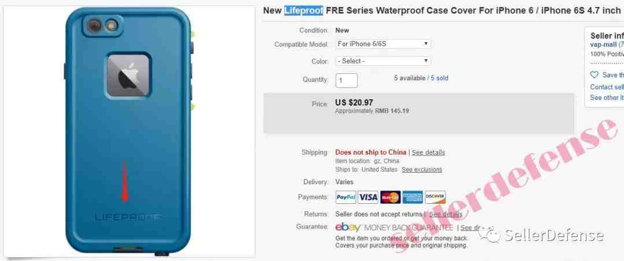Click the heart save seller icon

[x=594, y=75]
